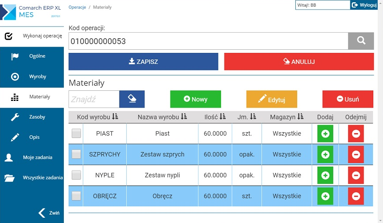Click the 'Obręcz' product name cell

click(162, 196)
